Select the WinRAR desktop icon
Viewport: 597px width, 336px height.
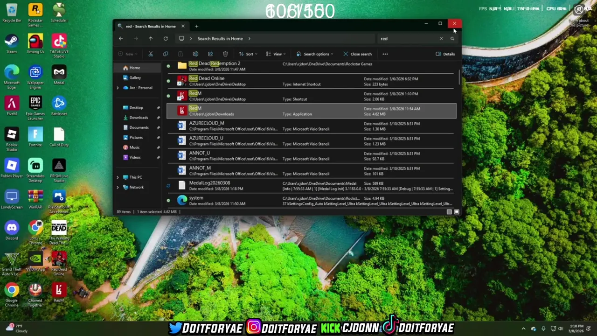35,199
